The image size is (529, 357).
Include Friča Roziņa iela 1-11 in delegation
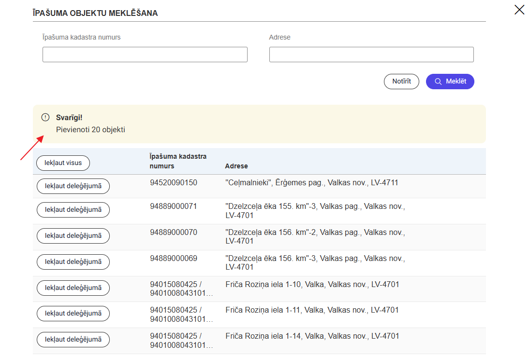[x=73, y=314]
